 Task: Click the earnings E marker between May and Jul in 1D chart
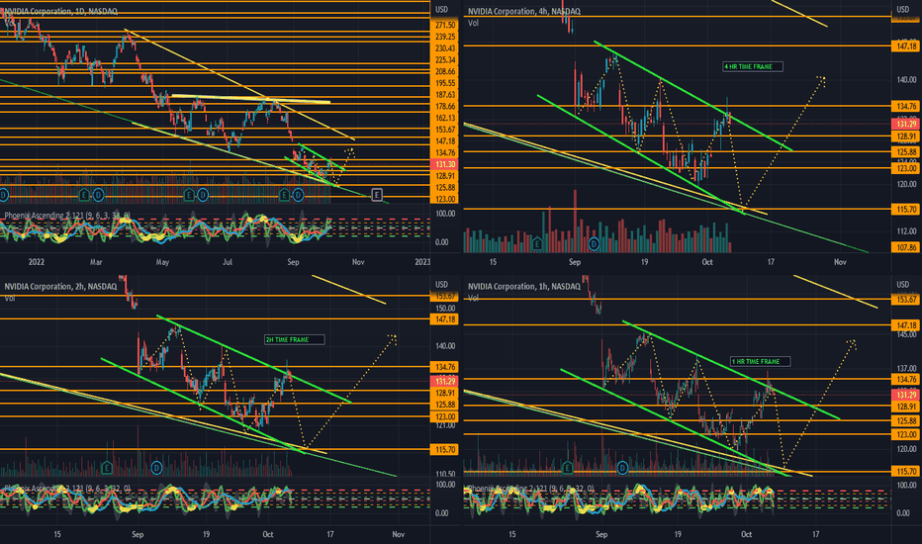tap(189, 194)
